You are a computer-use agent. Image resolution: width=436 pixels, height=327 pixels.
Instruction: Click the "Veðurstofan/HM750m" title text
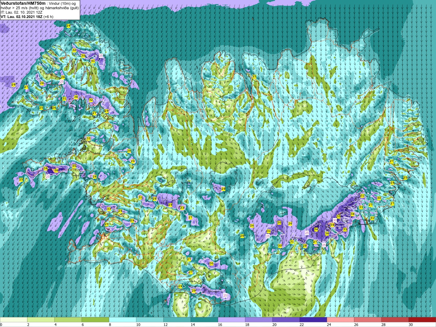[x=23, y=3]
